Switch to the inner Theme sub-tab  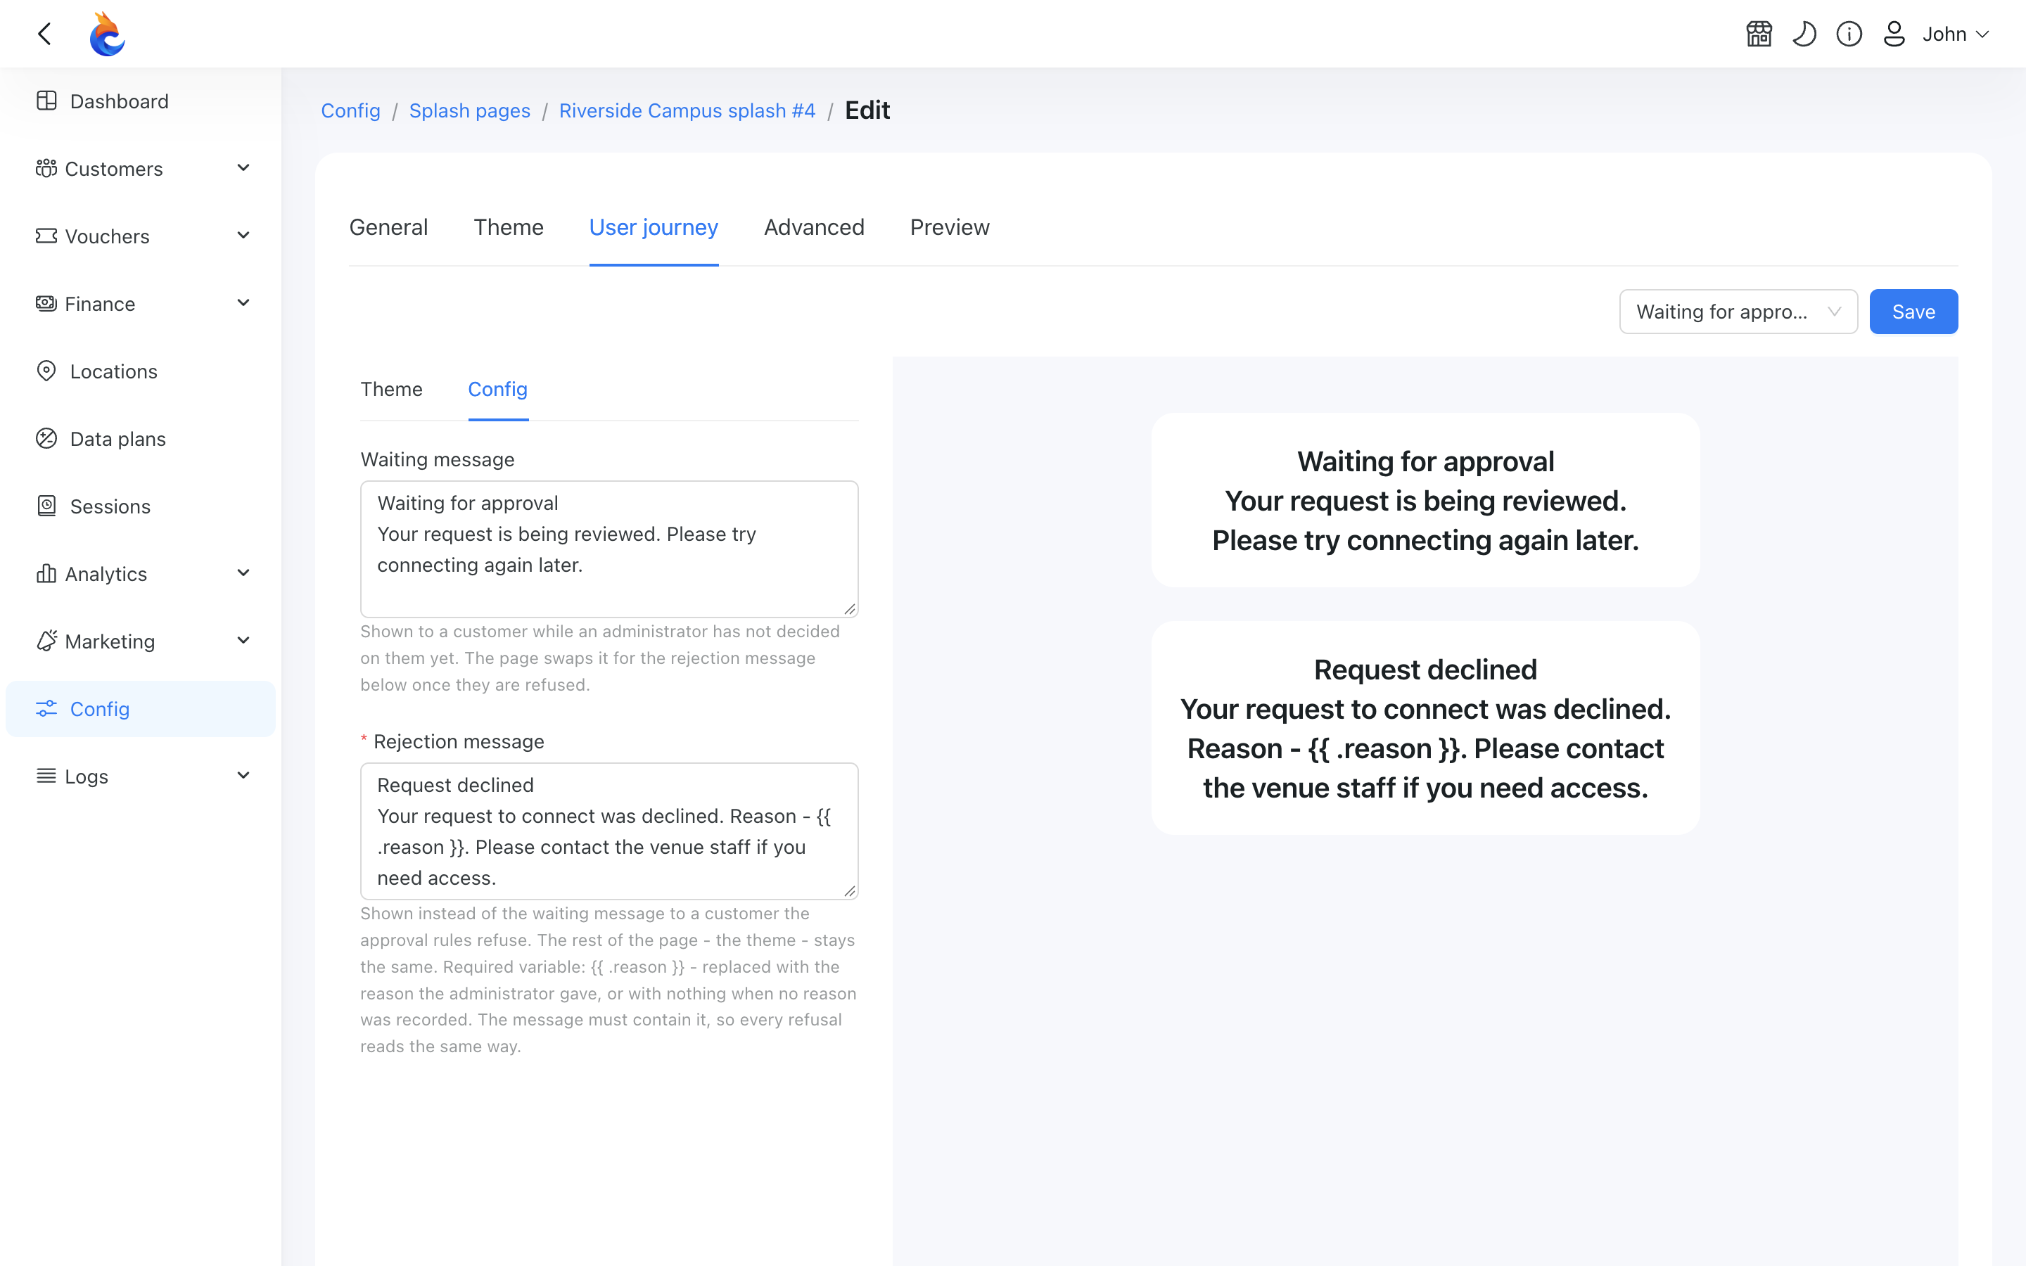[392, 390]
